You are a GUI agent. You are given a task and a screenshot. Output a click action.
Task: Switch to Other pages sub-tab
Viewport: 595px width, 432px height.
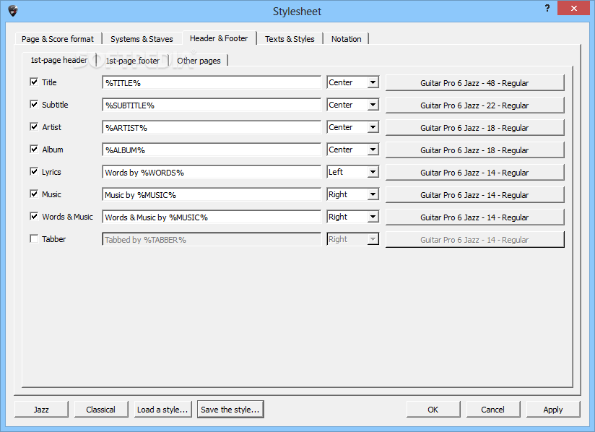199,61
